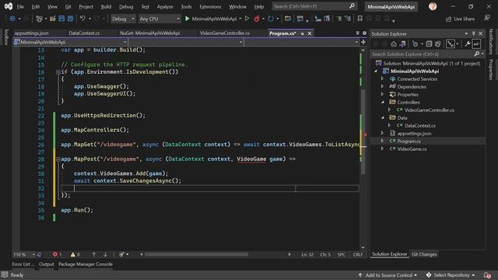
Task: Open the File menu
Action: tap(20, 6)
